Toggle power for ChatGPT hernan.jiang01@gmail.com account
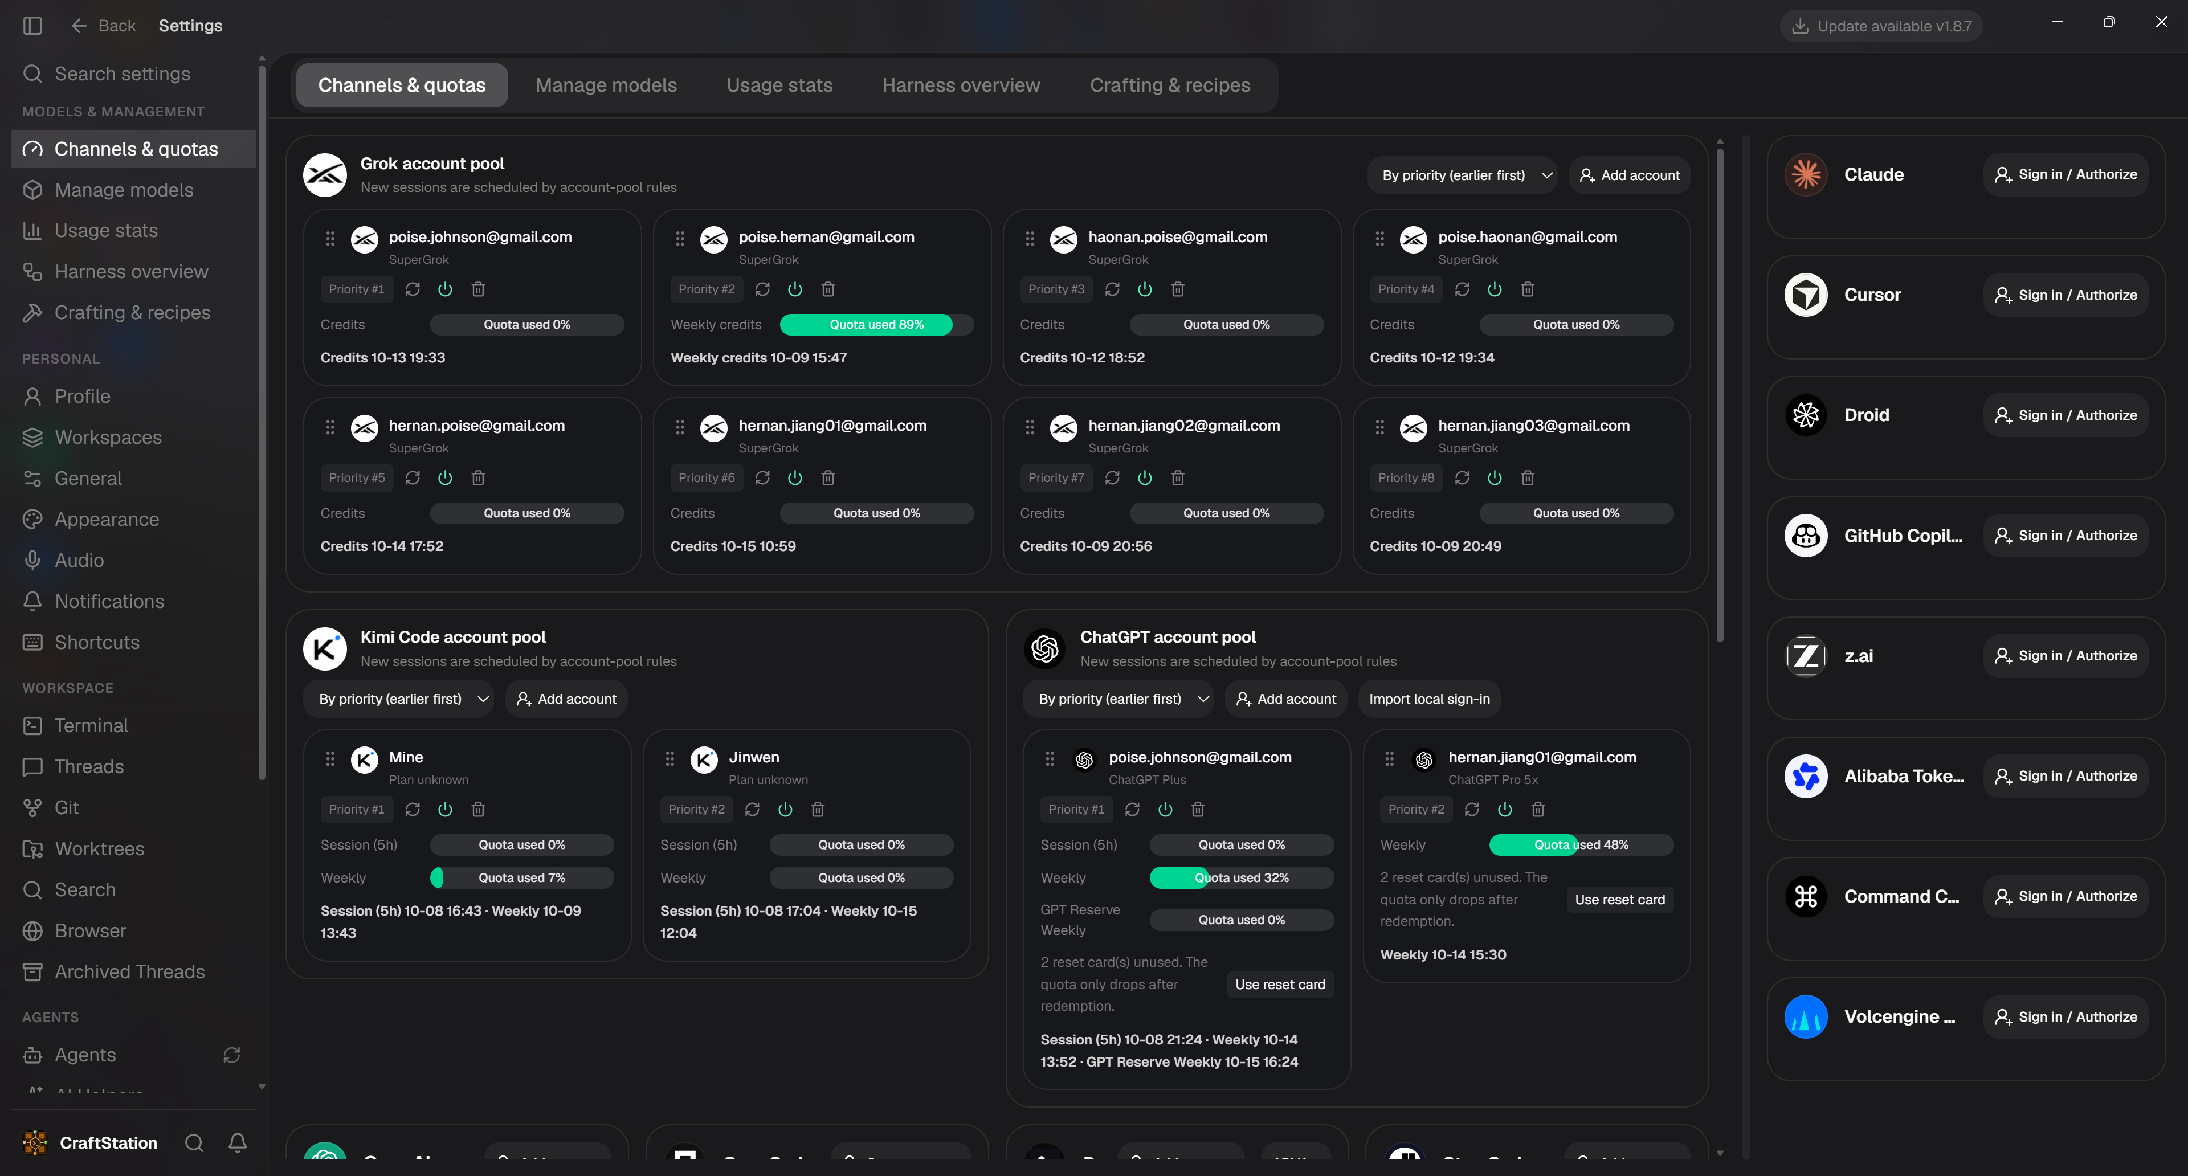This screenshot has height=1176, width=2188. pyautogui.click(x=1505, y=809)
